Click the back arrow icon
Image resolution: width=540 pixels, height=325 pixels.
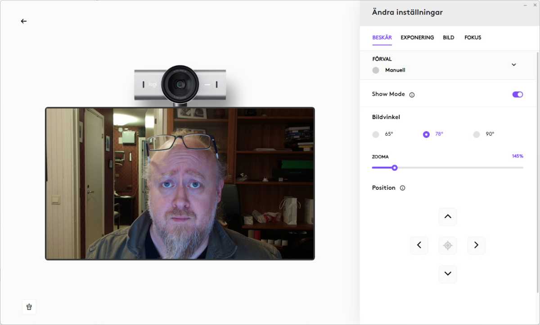pyautogui.click(x=24, y=21)
